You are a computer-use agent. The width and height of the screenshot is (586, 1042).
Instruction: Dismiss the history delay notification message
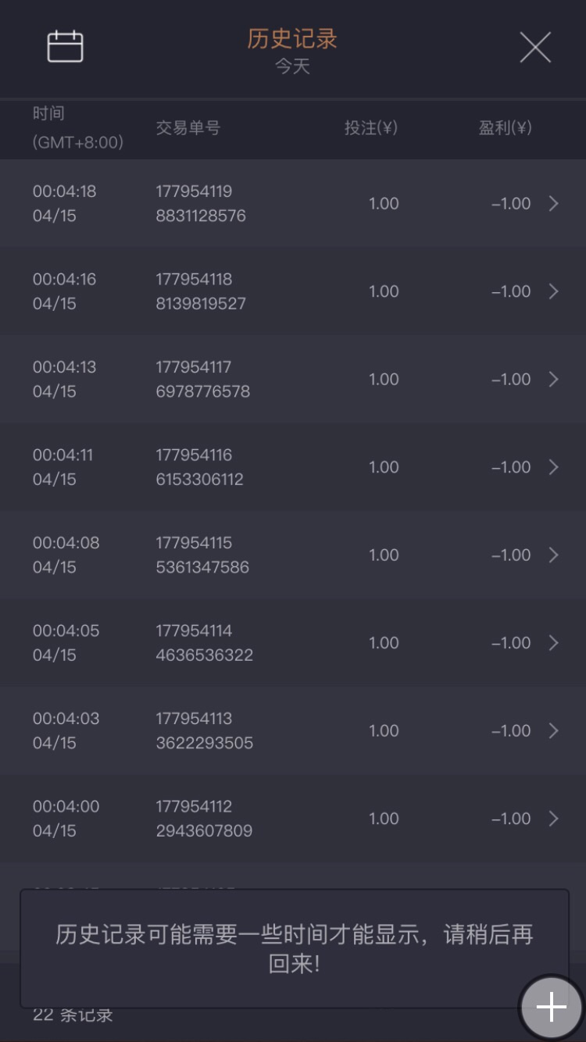click(294, 948)
